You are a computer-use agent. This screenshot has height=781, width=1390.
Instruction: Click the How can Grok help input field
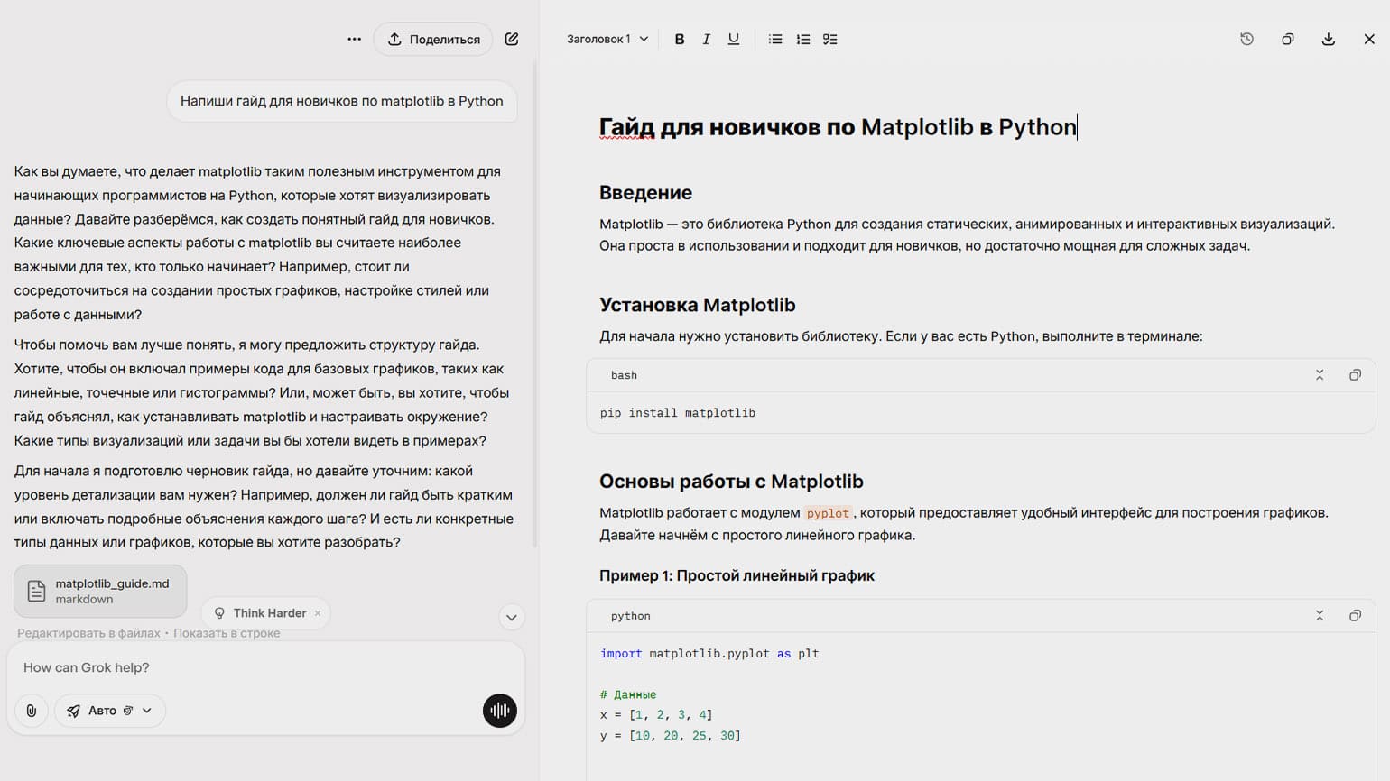coord(262,667)
